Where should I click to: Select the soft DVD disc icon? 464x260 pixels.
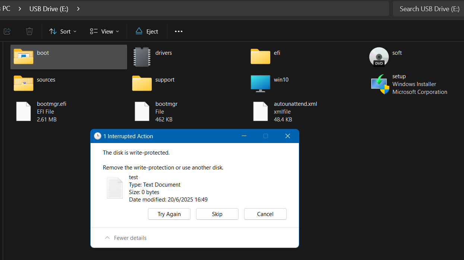(x=379, y=57)
